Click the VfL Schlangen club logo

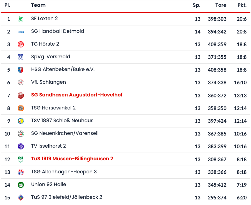pyautogui.click(x=21, y=82)
